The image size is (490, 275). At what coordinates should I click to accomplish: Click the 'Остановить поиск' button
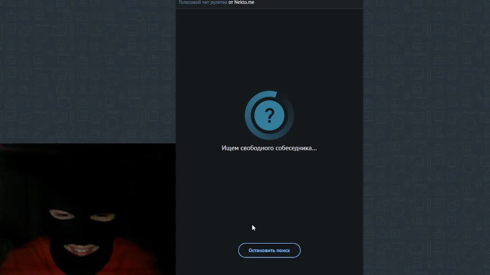(x=269, y=251)
